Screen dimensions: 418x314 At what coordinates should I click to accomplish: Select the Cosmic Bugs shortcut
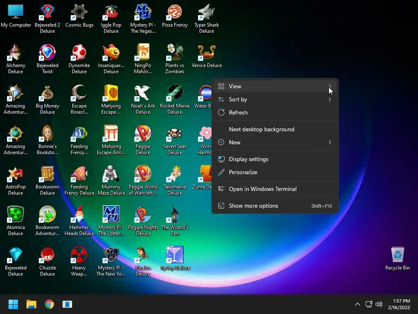[x=80, y=16]
